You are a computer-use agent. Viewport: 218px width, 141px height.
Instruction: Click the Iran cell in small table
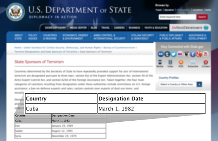(33, 126)
